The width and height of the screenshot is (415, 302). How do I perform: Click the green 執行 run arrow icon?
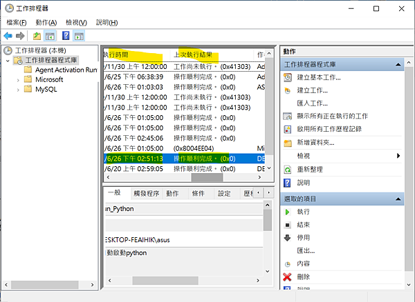pyautogui.click(x=287, y=212)
